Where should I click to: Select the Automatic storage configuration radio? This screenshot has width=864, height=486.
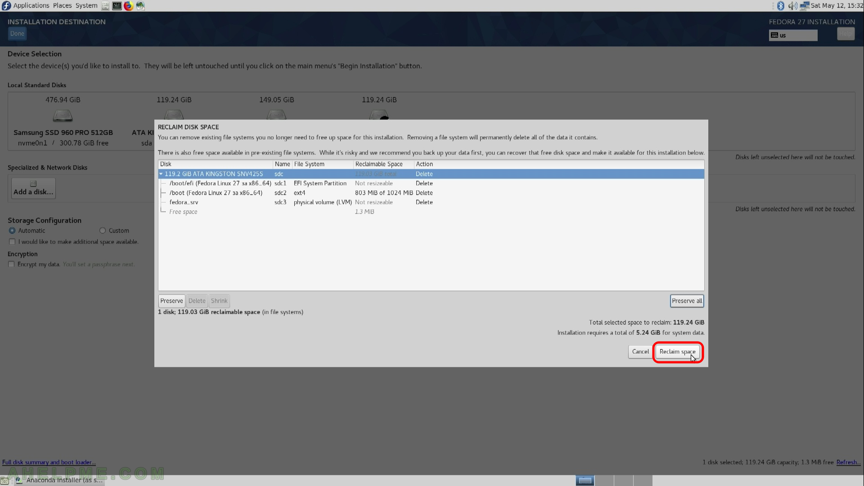12,230
